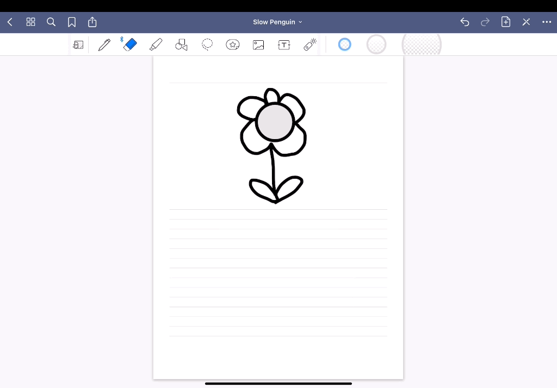Viewport: 557px width, 388px height.
Task: Select the Highlighter tool
Action: pyautogui.click(x=156, y=45)
